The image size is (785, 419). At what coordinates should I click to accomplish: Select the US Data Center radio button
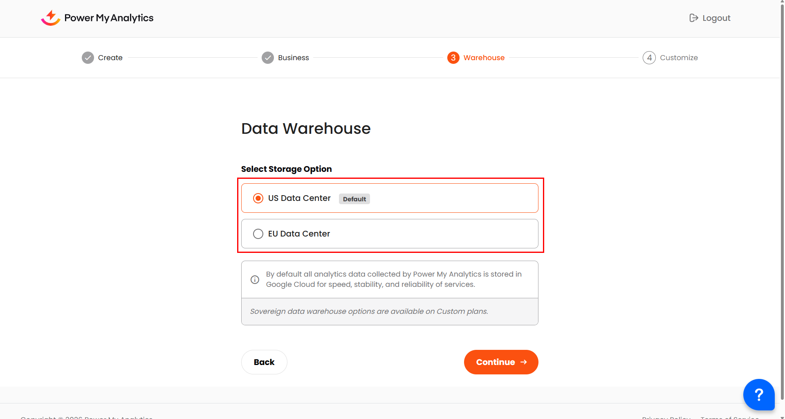click(258, 198)
